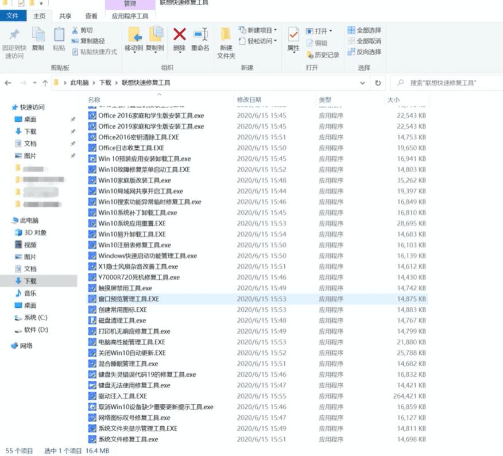Open the Application Tools (应用程序工具) tab
This screenshot has width=503, height=456.
click(130, 16)
